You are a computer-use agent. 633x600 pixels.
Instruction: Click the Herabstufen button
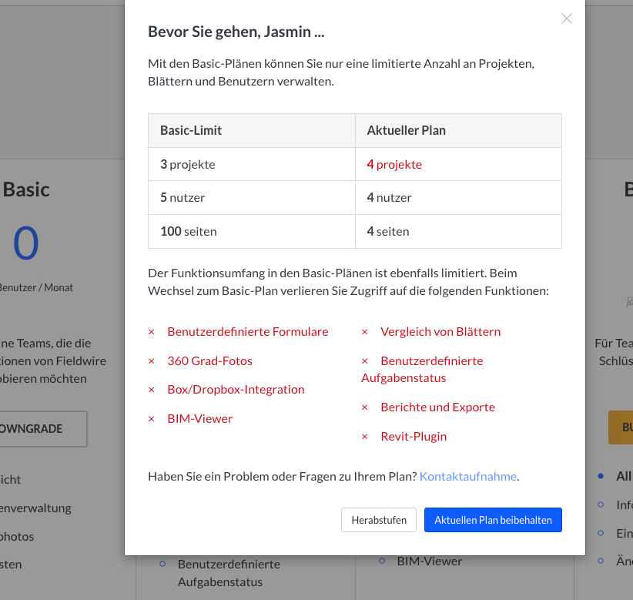pos(379,520)
